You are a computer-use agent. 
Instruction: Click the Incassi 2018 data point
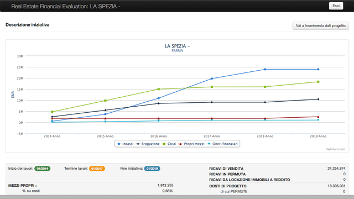[265, 69]
